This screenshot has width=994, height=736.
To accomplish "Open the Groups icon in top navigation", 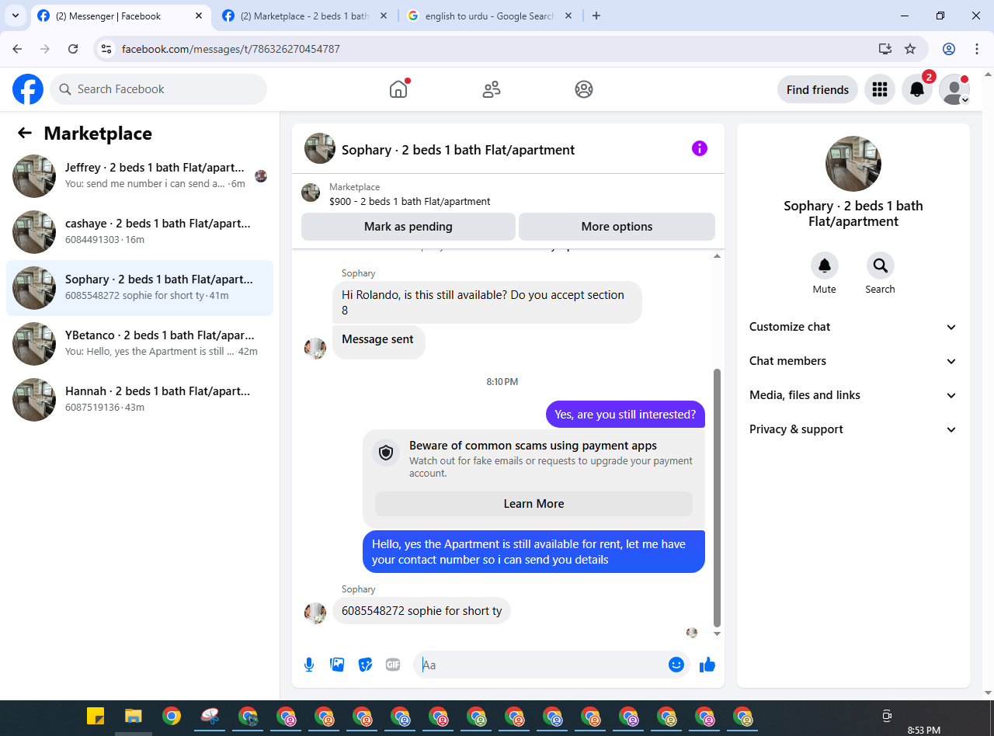I will click(x=584, y=89).
